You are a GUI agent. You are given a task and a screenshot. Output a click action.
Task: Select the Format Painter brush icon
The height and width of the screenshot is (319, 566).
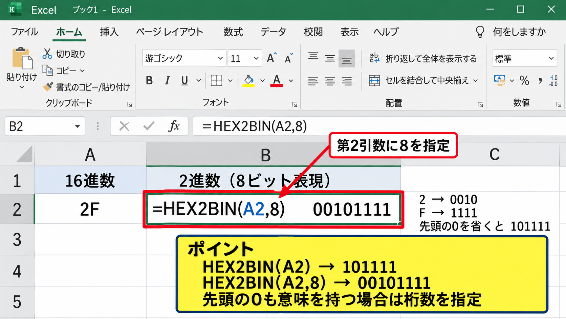tap(48, 87)
